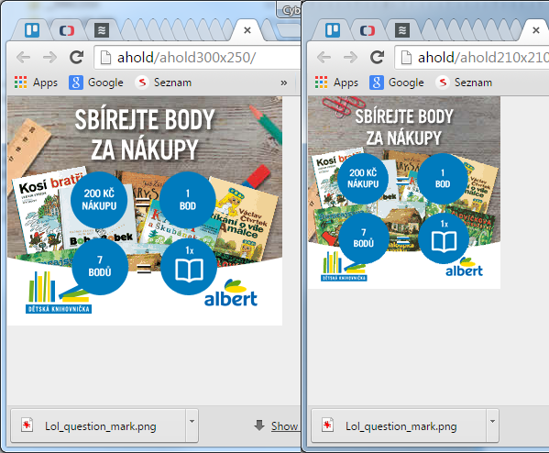Click page icon in left address bar
Image resolution: width=549 pixels, height=453 pixels.
105,58
